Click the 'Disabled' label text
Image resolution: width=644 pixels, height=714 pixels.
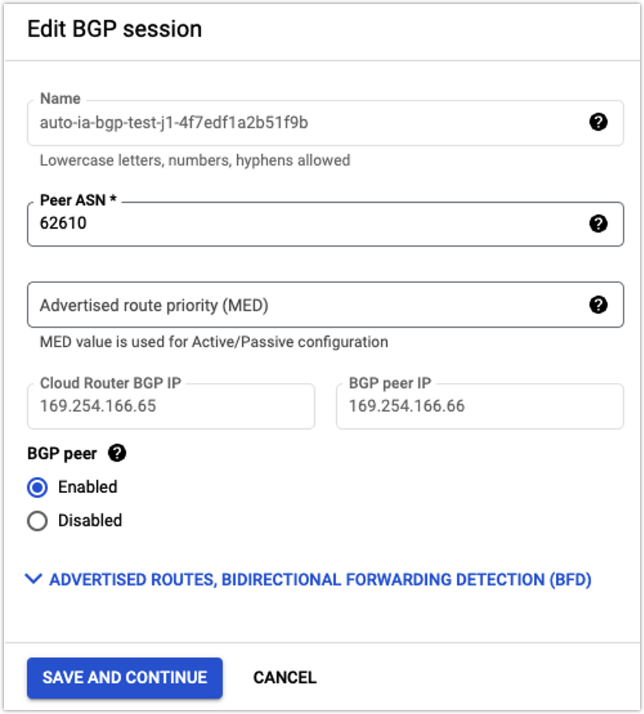tap(90, 520)
